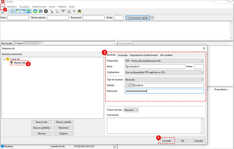
Task: Expand the Sito locale path dropdown
Action: pos(114,43)
